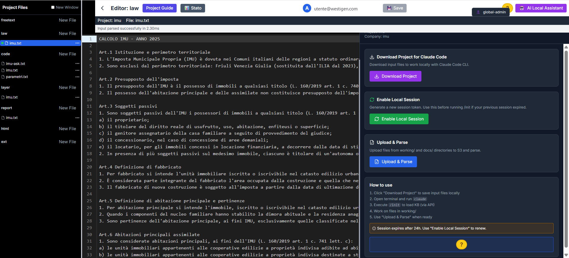This screenshot has width=569, height=258.
Task: Open options menu for report imu.txt
Action: (x=77, y=118)
